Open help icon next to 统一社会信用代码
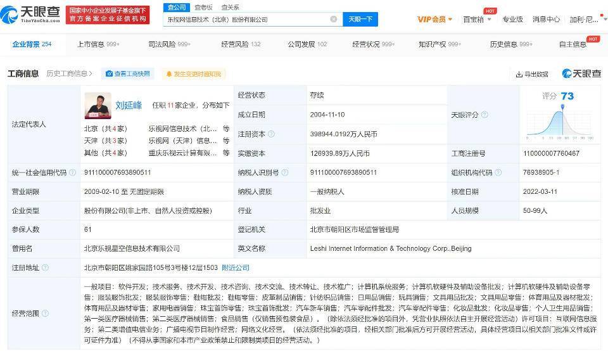Image resolution: width=608 pixels, height=351 pixels. (72, 172)
